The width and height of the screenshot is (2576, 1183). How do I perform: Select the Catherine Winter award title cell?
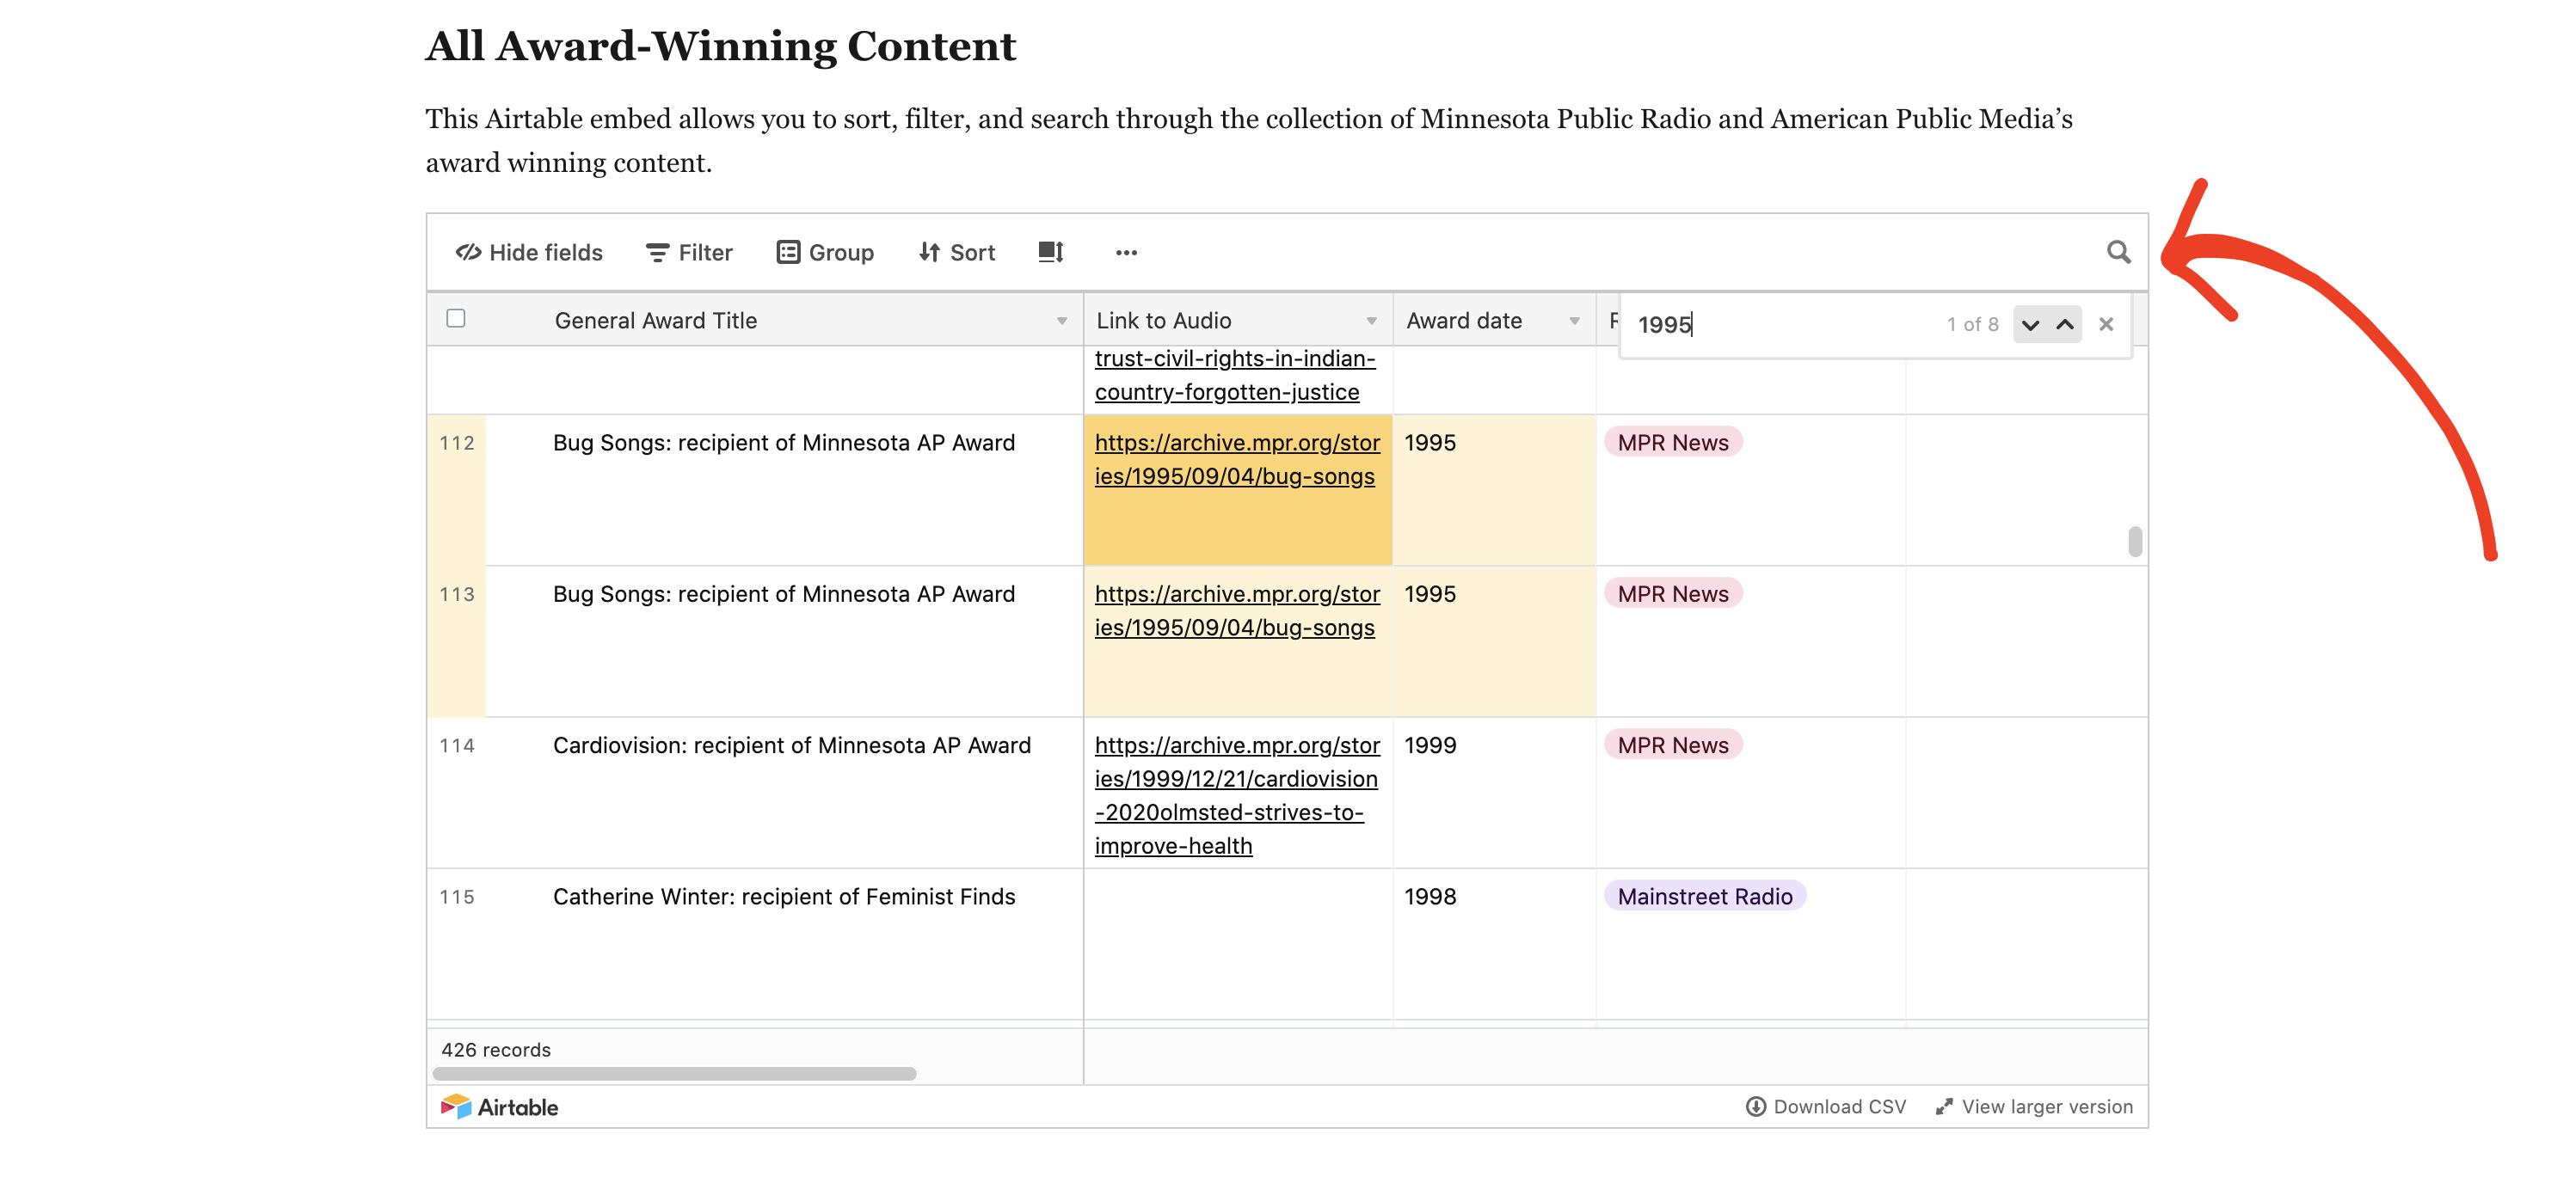(x=784, y=944)
